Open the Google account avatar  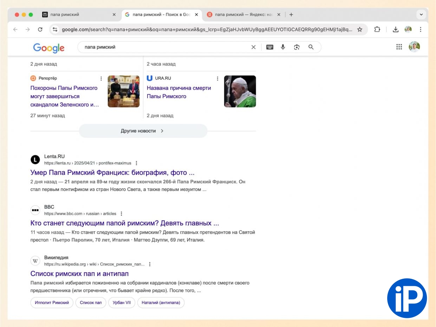[x=414, y=47]
